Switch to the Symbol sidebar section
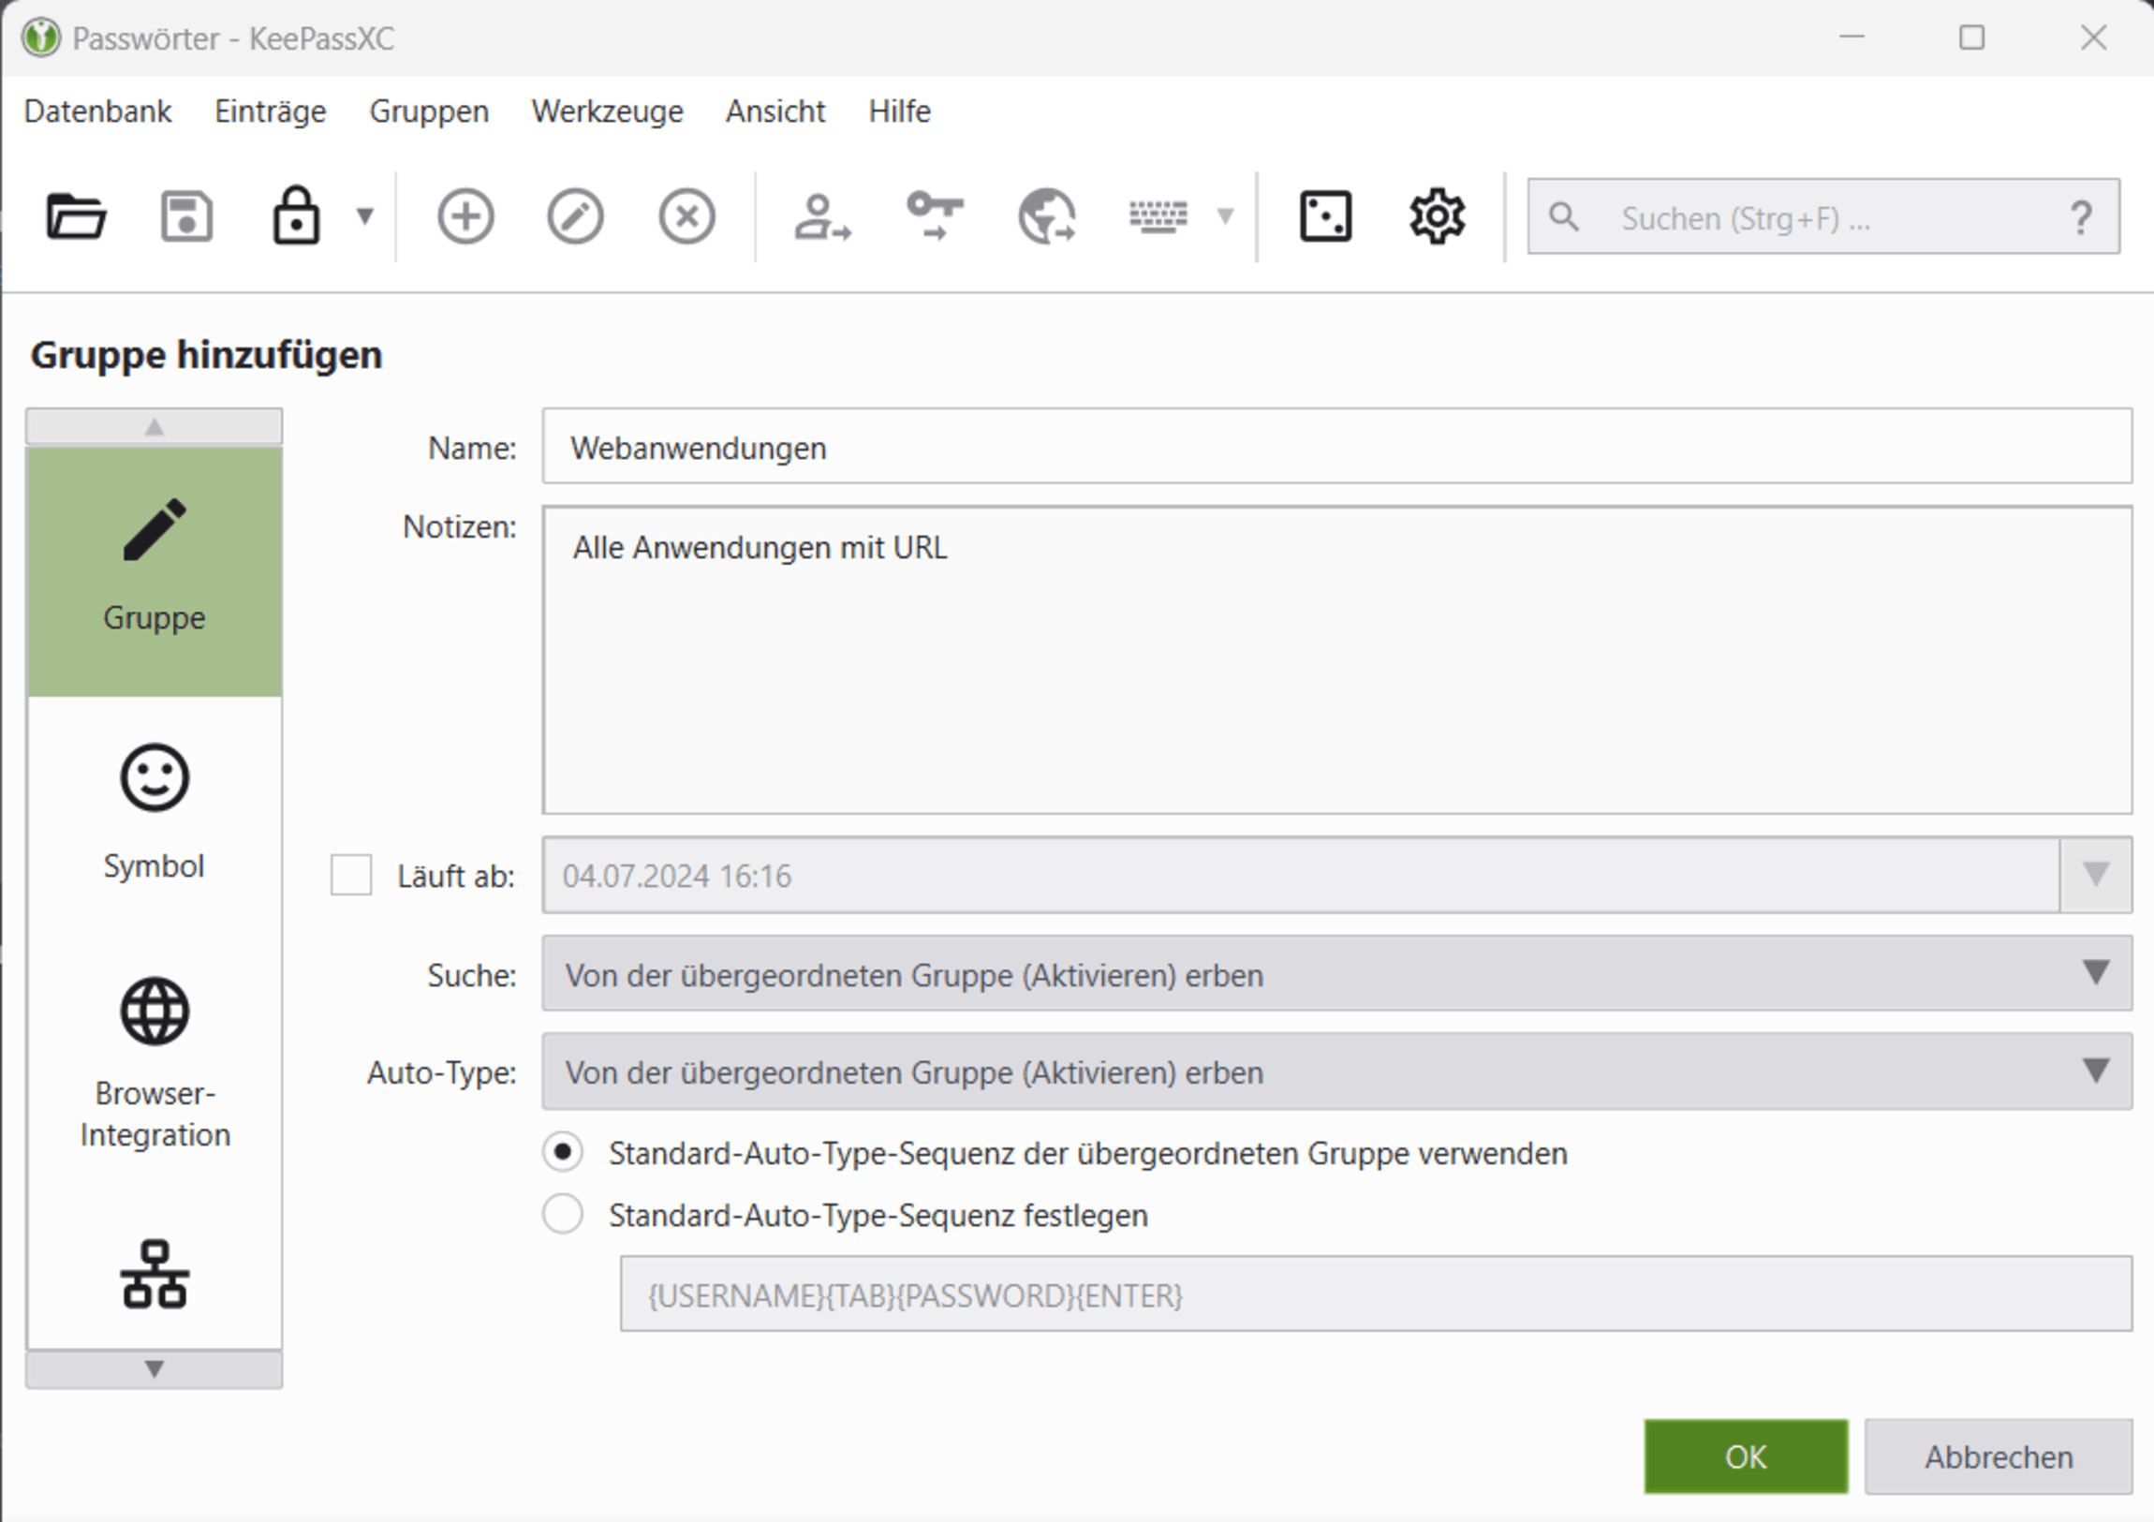Viewport: 2154px width, 1522px height. [x=155, y=813]
